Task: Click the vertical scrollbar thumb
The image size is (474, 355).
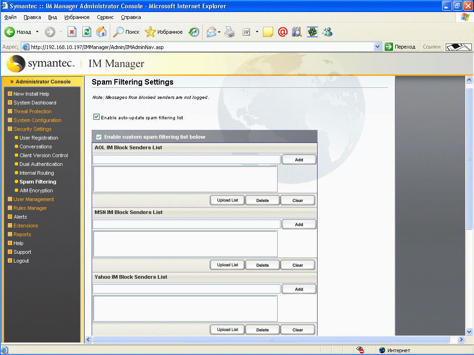Action: (469, 159)
